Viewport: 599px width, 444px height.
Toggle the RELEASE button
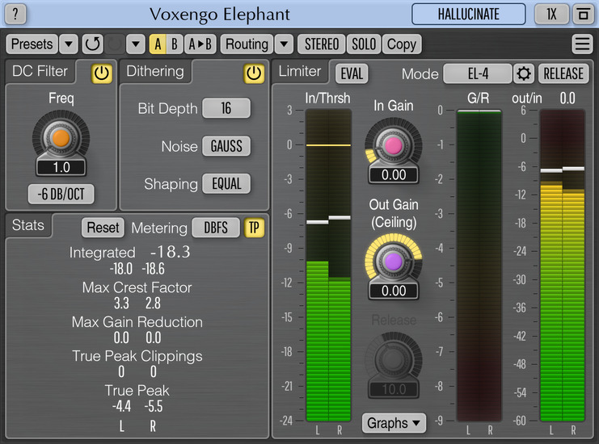(563, 73)
